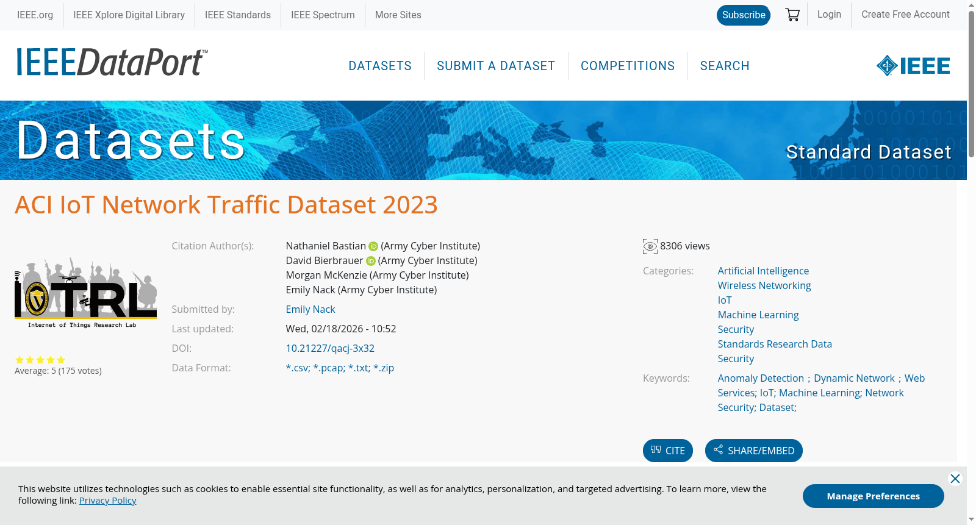Click the CITE button
This screenshot has height=525, width=976.
coord(668,451)
